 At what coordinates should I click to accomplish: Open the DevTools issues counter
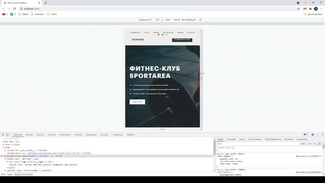coord(305,135)
